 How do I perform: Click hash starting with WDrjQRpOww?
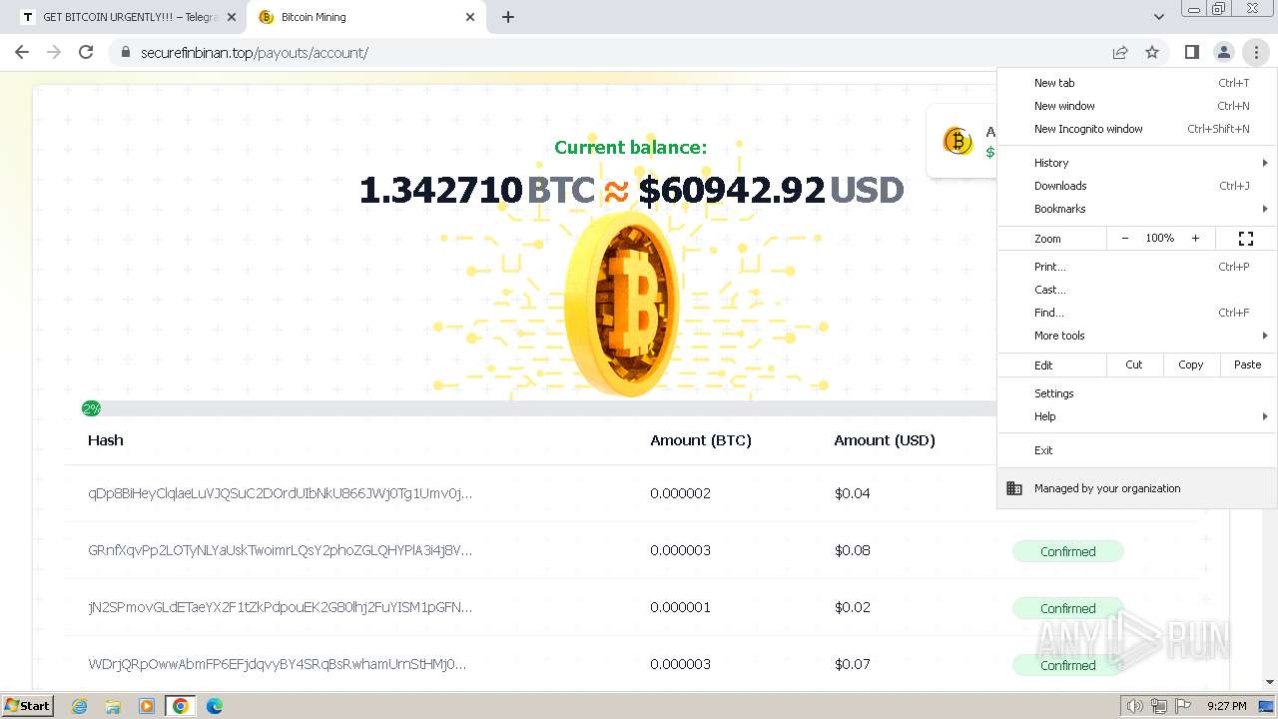277,664
